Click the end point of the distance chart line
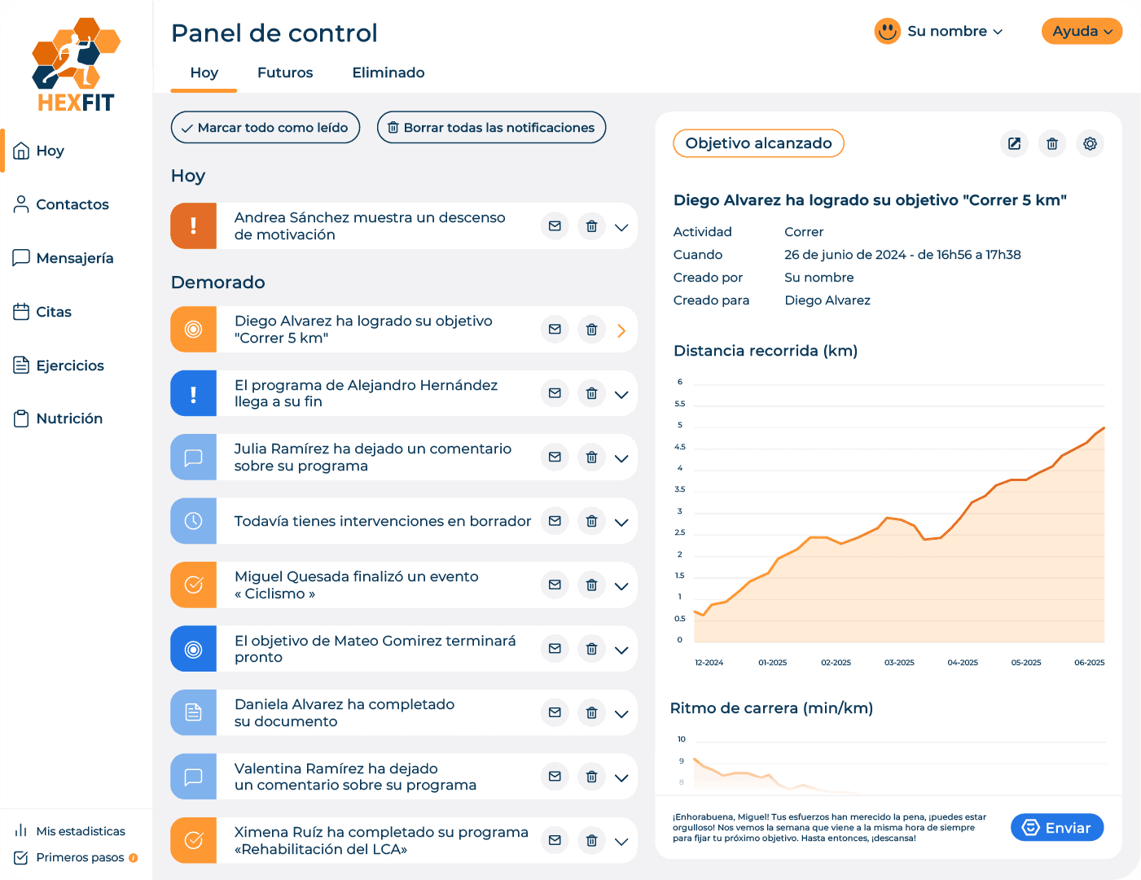This screenshot has width=1141, height=880. tap(1104, 427)
